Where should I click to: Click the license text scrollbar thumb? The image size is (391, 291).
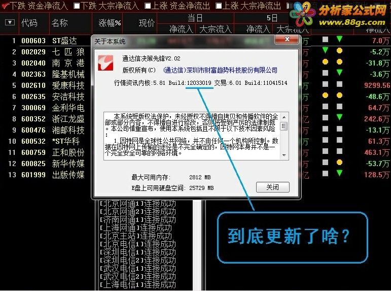click(x=284, y=126)
